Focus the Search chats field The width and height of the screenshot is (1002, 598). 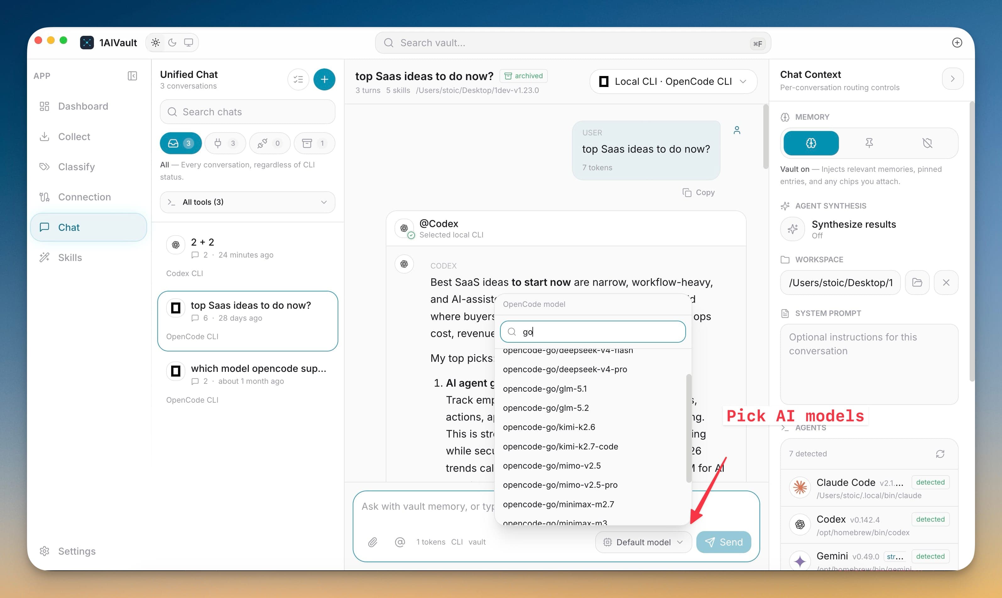coord(248,112)
